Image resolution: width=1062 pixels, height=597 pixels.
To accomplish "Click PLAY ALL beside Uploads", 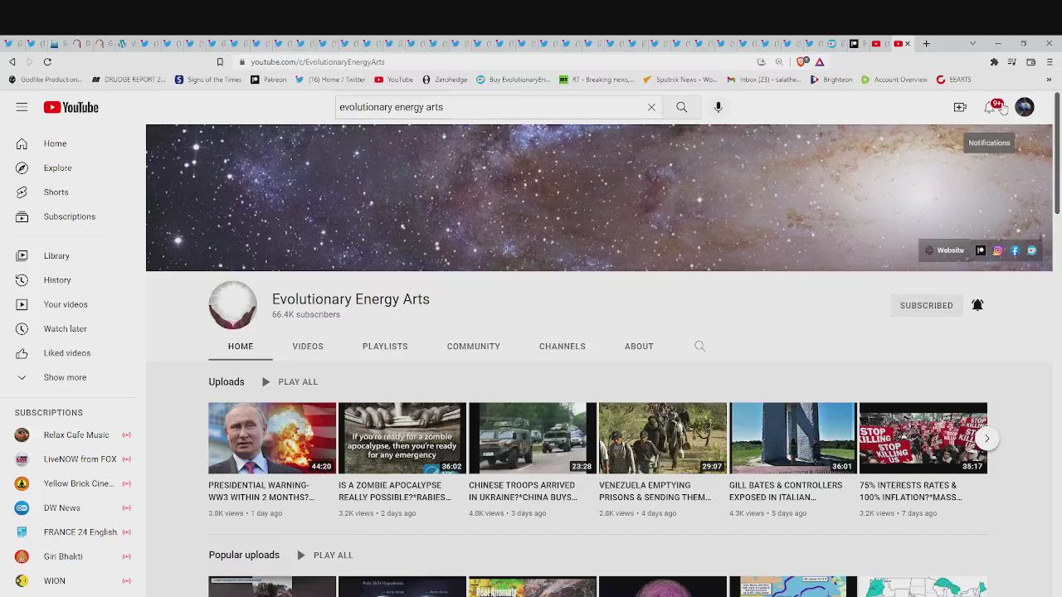I will click(x=290, y=382).
